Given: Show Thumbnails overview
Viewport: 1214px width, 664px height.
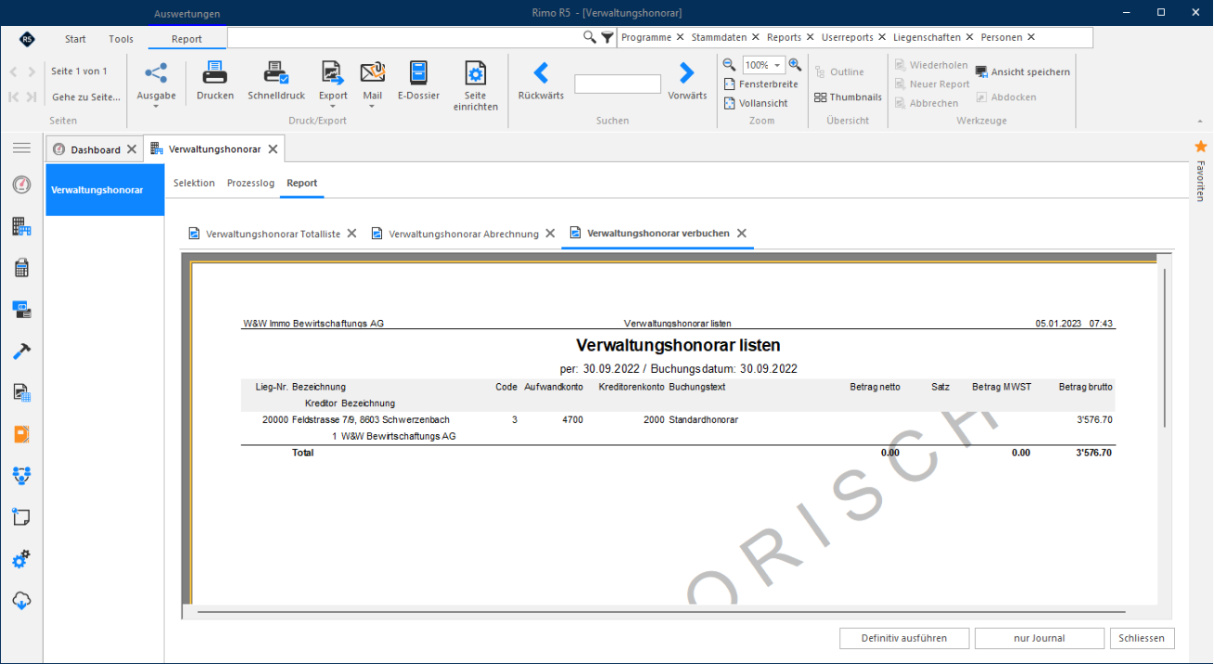Looking at the screenshot, I should [848, 97].
